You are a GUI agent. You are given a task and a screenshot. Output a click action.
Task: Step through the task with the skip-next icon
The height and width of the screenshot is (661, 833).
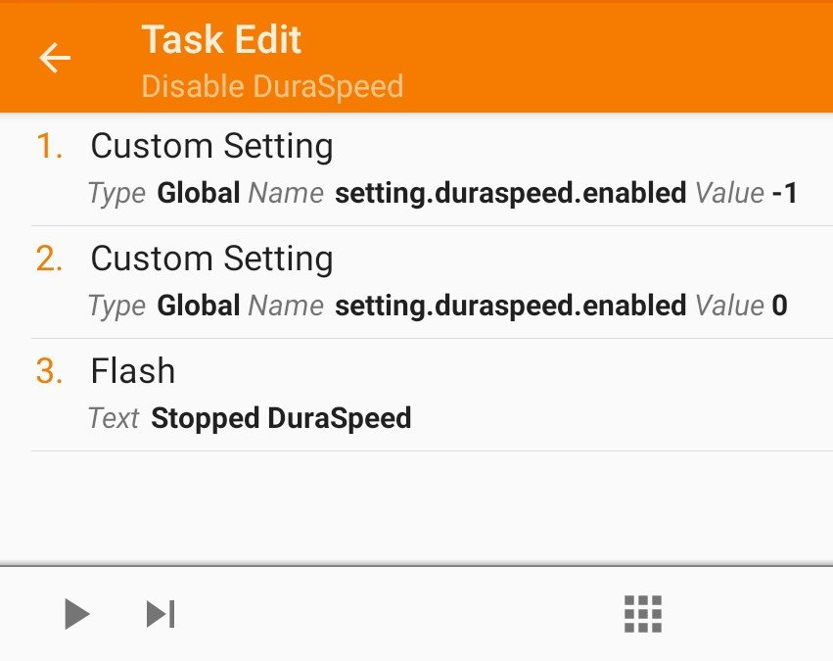(161, 614)
